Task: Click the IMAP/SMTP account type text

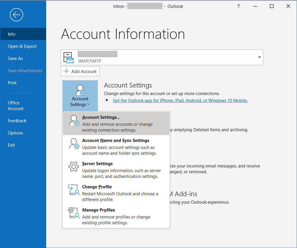Action: tap(90, 61)
